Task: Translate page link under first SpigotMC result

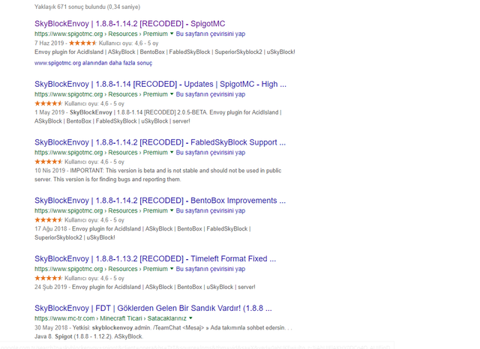Action: tap(211, 34)
